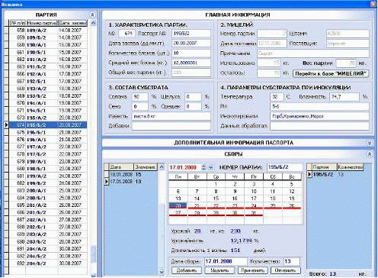
Task: Click the Солома percentage field
Action: (x=140, y=97)
